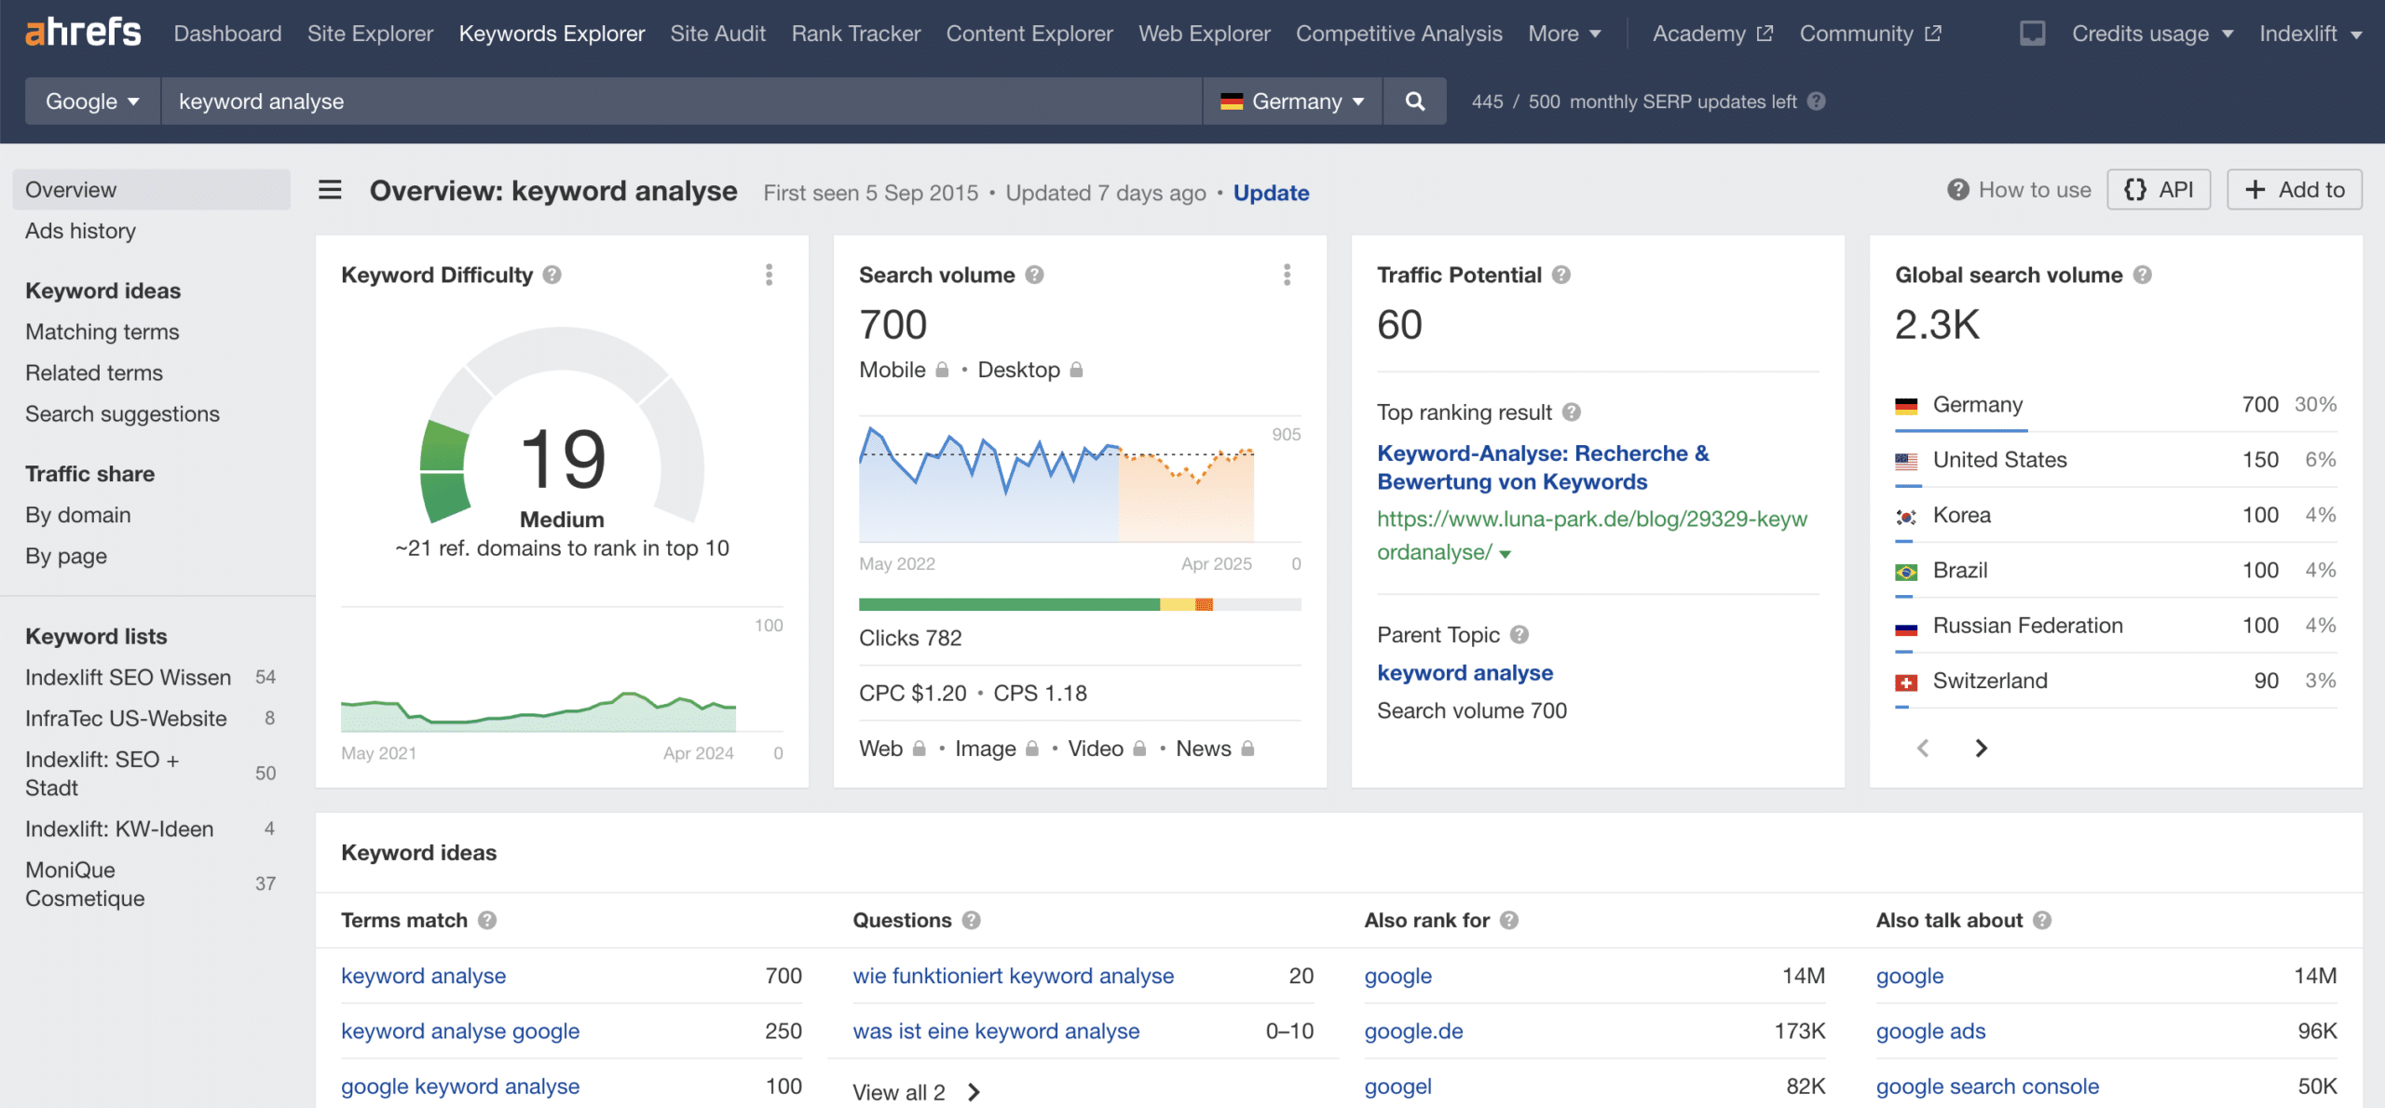
Task: Open top ranking result title link
Action: 1543,467
